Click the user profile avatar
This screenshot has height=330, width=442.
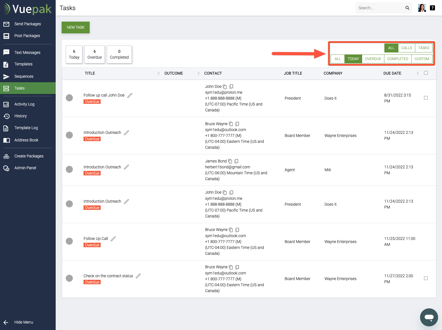pyautogui.click(x=422, y=8)
